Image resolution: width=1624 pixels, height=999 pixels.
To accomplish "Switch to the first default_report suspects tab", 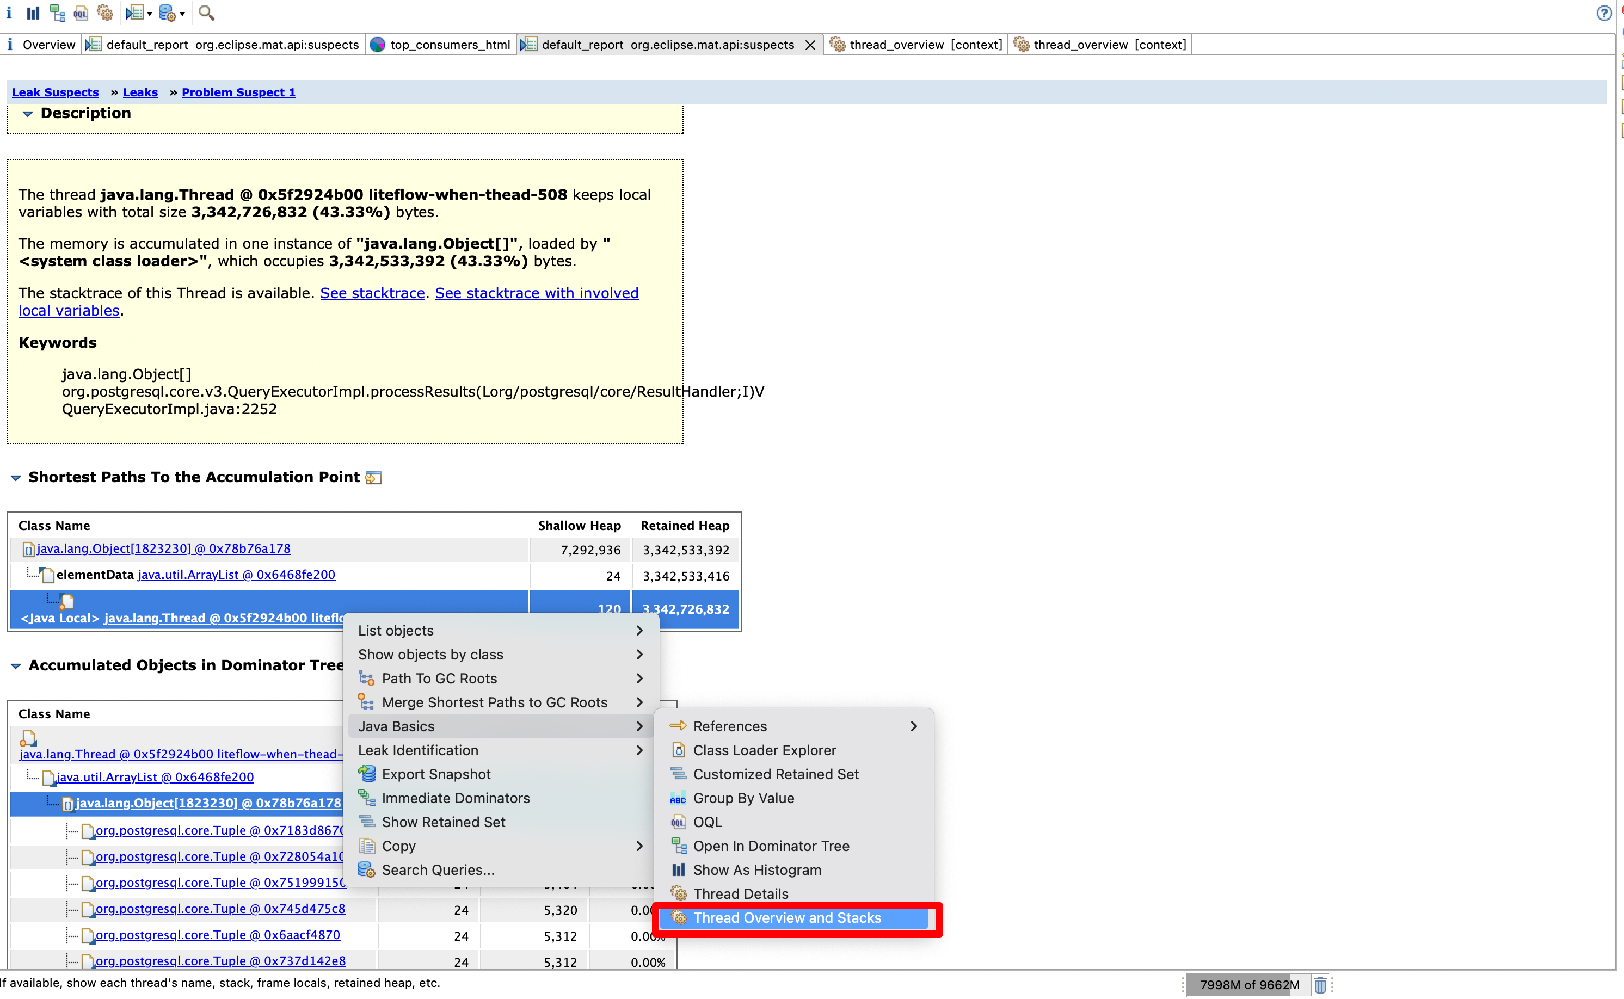I will [x=223, y=44].
